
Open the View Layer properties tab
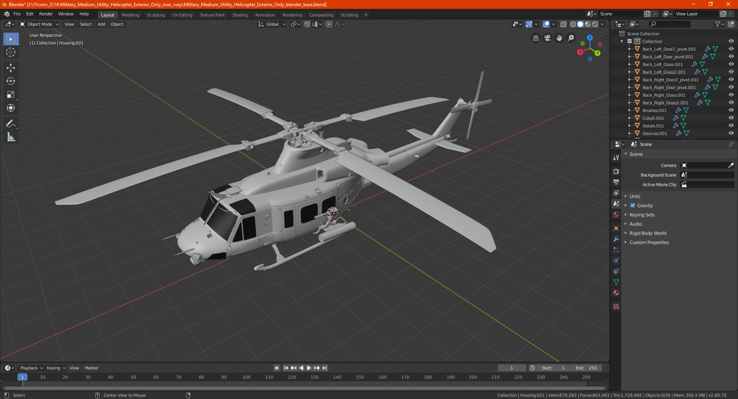tap(616, 193)
